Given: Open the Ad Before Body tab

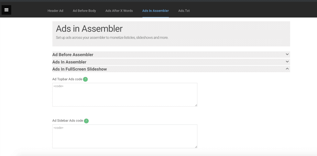Looking at the screenshot, I should tap(84, 11).
